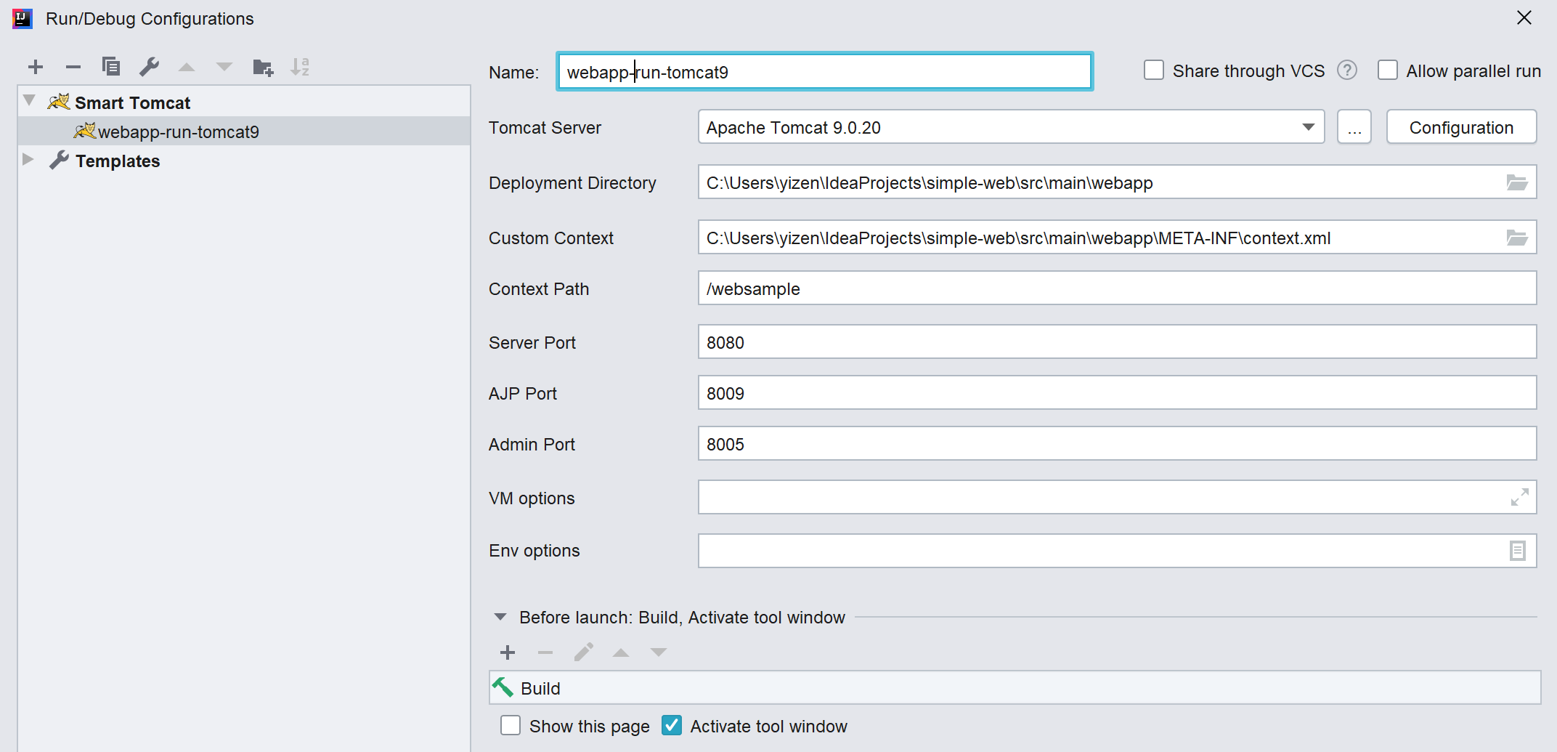Move configuration down in list
The image size is (1557, 752).
pyautogui.click(x=224, y=68)
